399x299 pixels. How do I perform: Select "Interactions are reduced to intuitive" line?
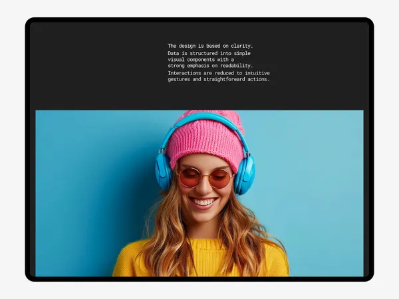219,73
